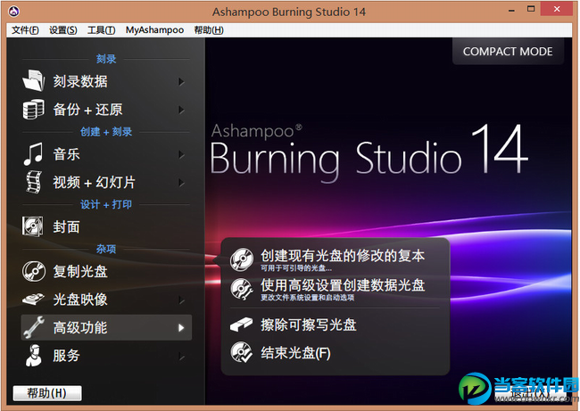Select the 视频 + 幻灯片 label
This screenshot has width=580, height=411.
95,182
